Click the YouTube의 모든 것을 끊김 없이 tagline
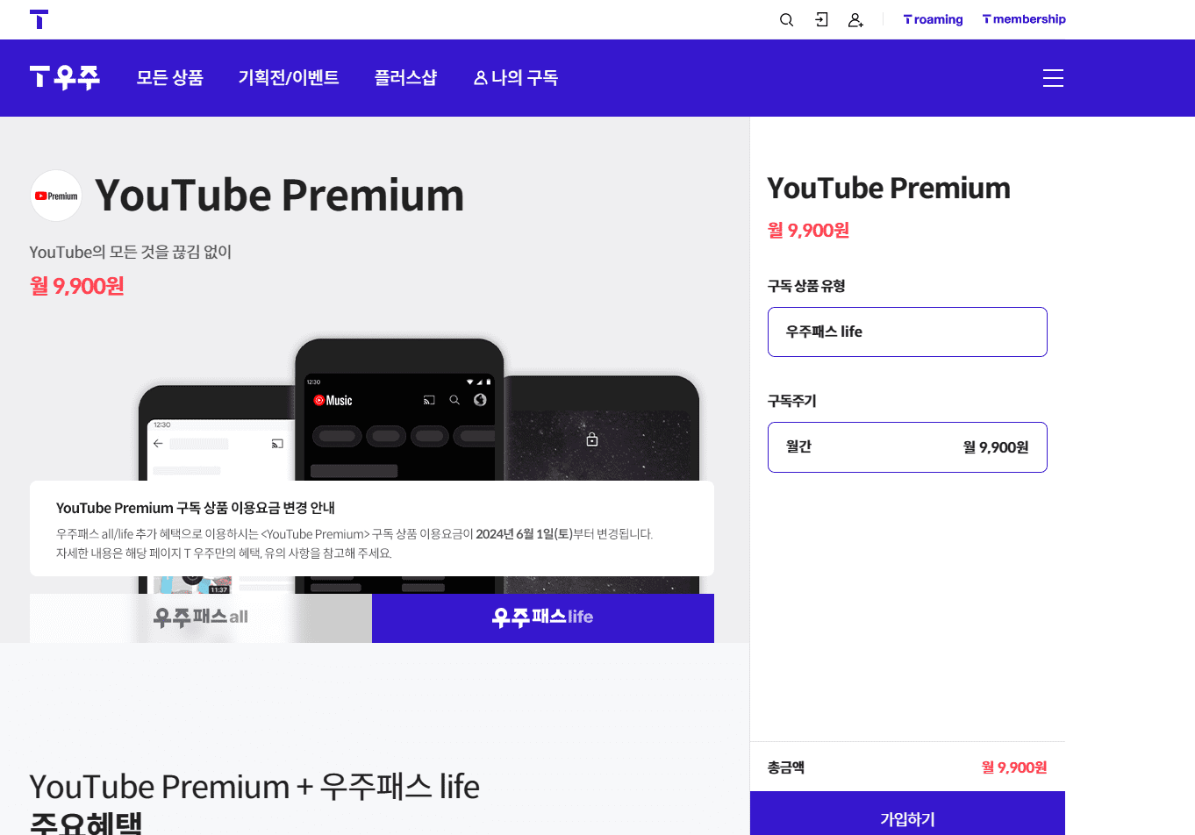The image size is (1195, 835). (x=131, y=253)
